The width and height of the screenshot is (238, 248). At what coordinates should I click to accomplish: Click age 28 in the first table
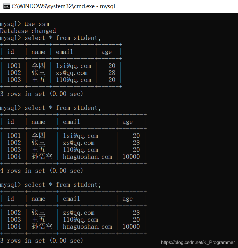click(112, 73)
